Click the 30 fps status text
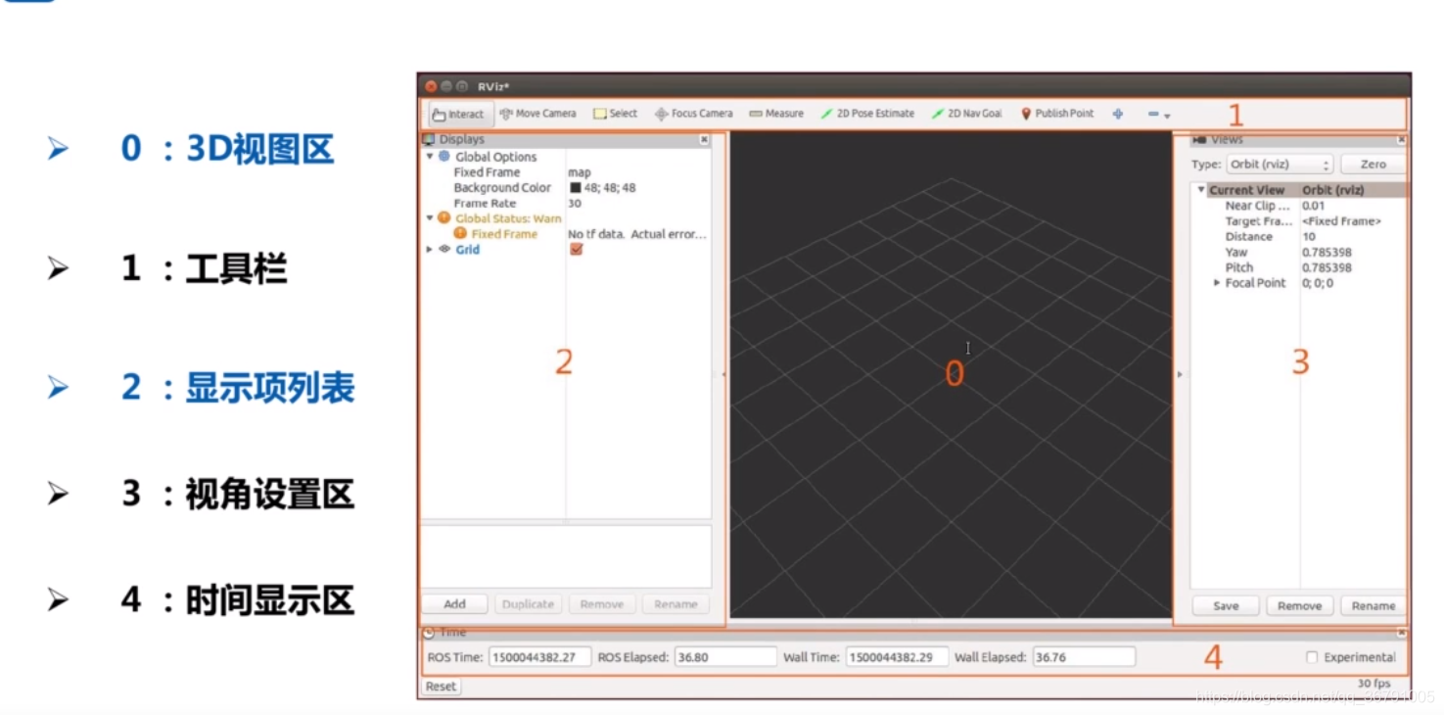This screenshot has height=715, width=1444. click(1374, 684)
